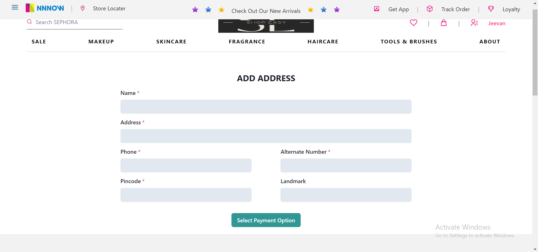The width and height of the screenshot is (538, 252).
Task: Select the Store Locater pin icon
Action: [83, 8]
